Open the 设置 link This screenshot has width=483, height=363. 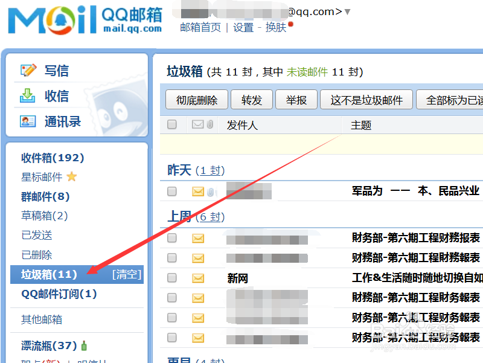243,27
